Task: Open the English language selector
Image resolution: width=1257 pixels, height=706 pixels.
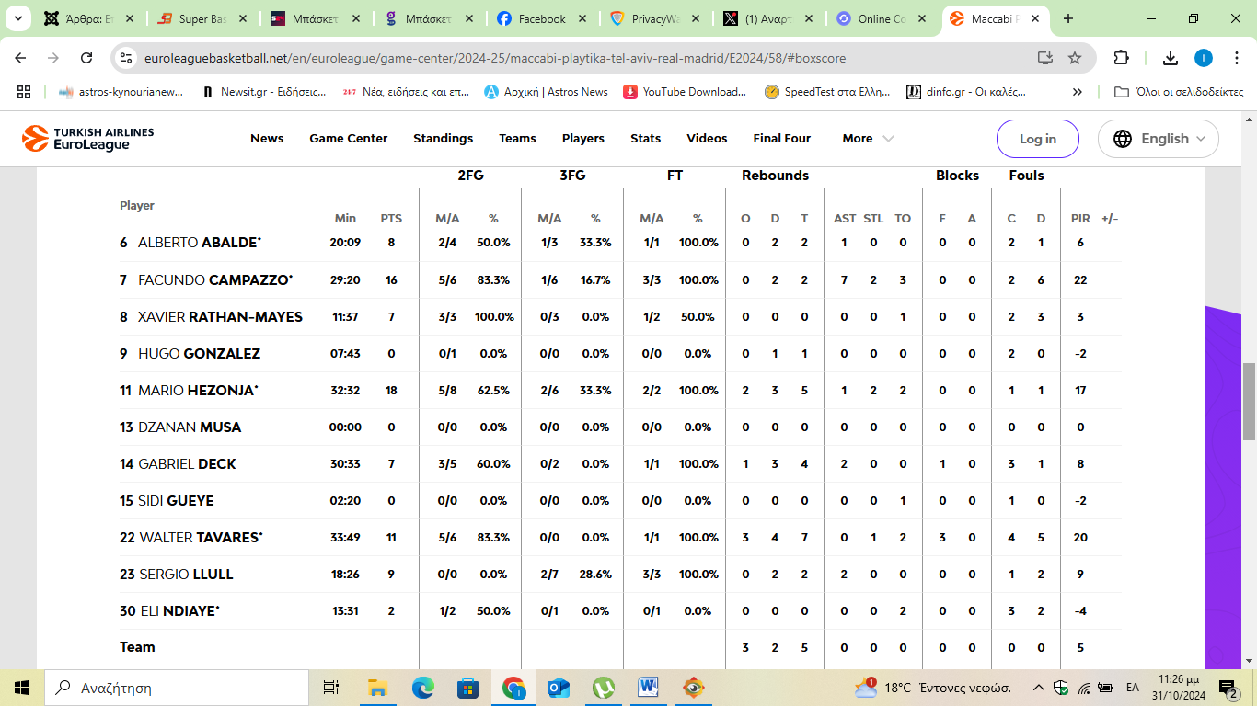Action: [x=1158, y=139]
